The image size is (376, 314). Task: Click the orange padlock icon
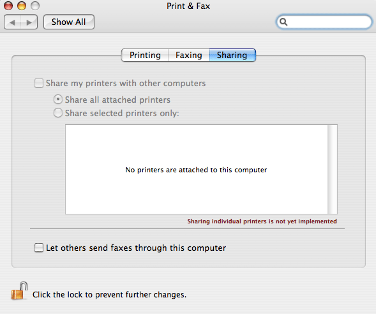pyautogui.click(x=19, y=291)
